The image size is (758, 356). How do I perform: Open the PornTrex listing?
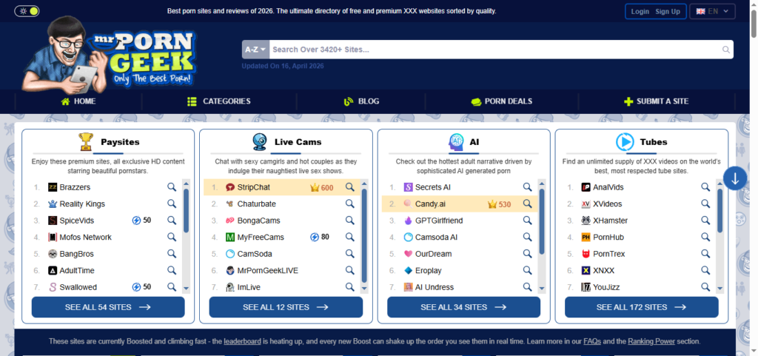click(608, 254)
